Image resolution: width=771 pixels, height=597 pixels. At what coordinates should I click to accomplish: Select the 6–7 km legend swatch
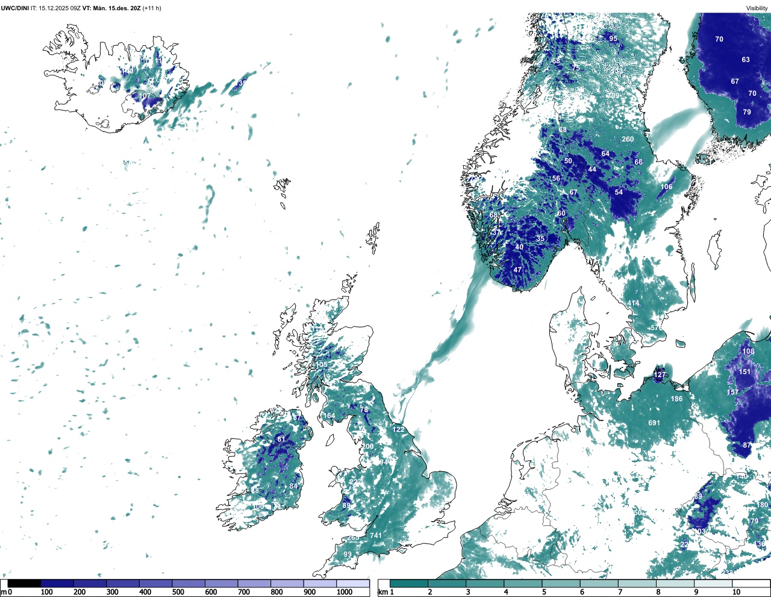(599, 583)
